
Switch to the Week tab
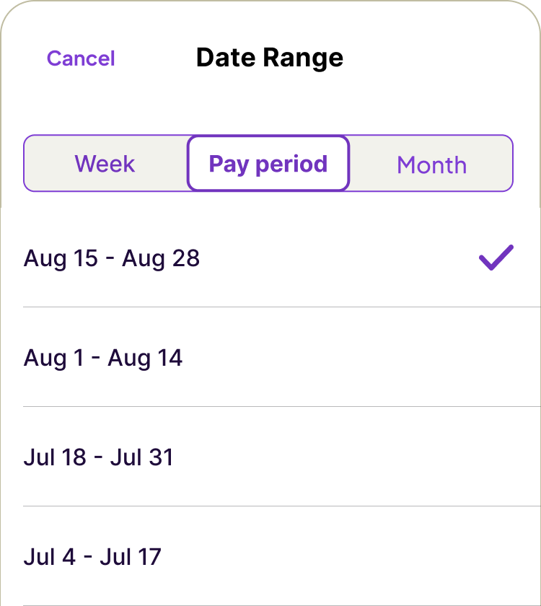[x=105, y=164]
